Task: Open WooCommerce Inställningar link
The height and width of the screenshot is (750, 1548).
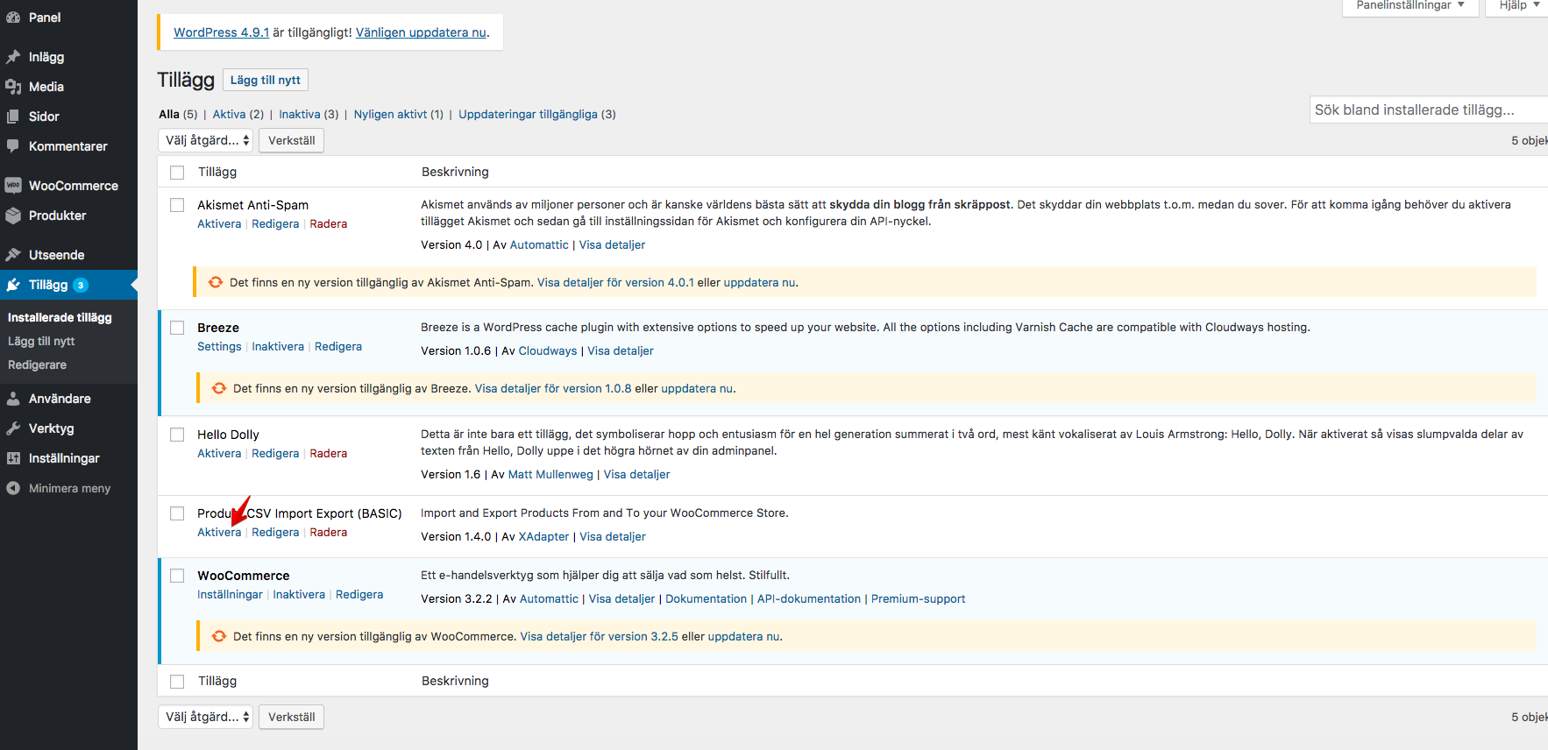Action: [230, 595]
